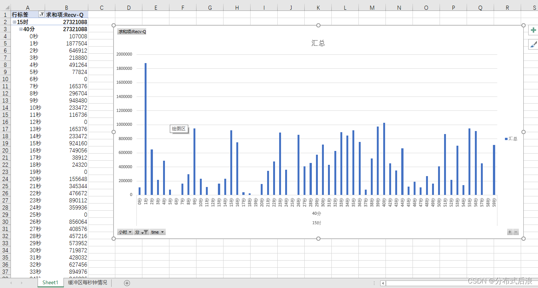Open the 小时 field dropdown on chart
The width and height of the screenshot is (538, 288).
point(125,232)
